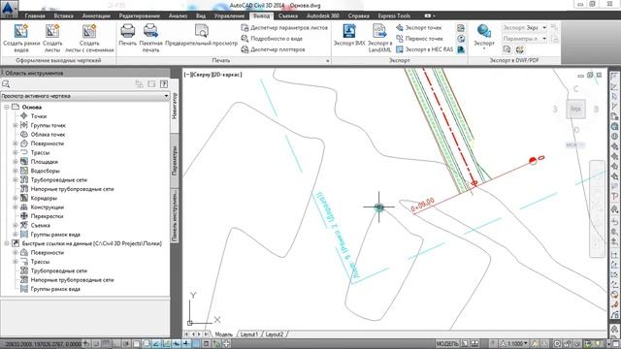Click the Clean Screen icon in the status bar corner

pyautogui.click(x=616, y=344)
